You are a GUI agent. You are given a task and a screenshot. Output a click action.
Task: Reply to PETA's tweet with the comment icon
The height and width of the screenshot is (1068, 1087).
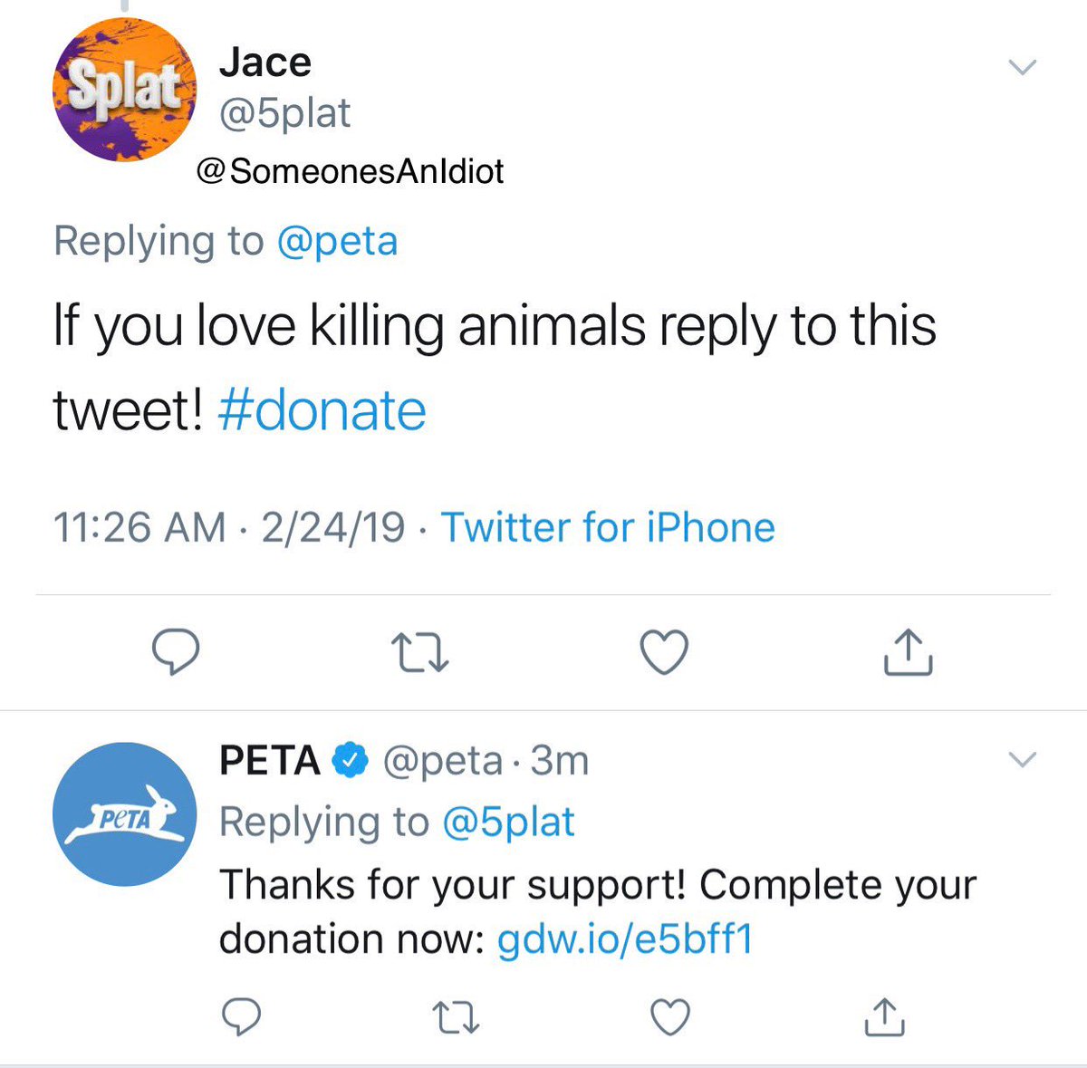click(242, 1017)
